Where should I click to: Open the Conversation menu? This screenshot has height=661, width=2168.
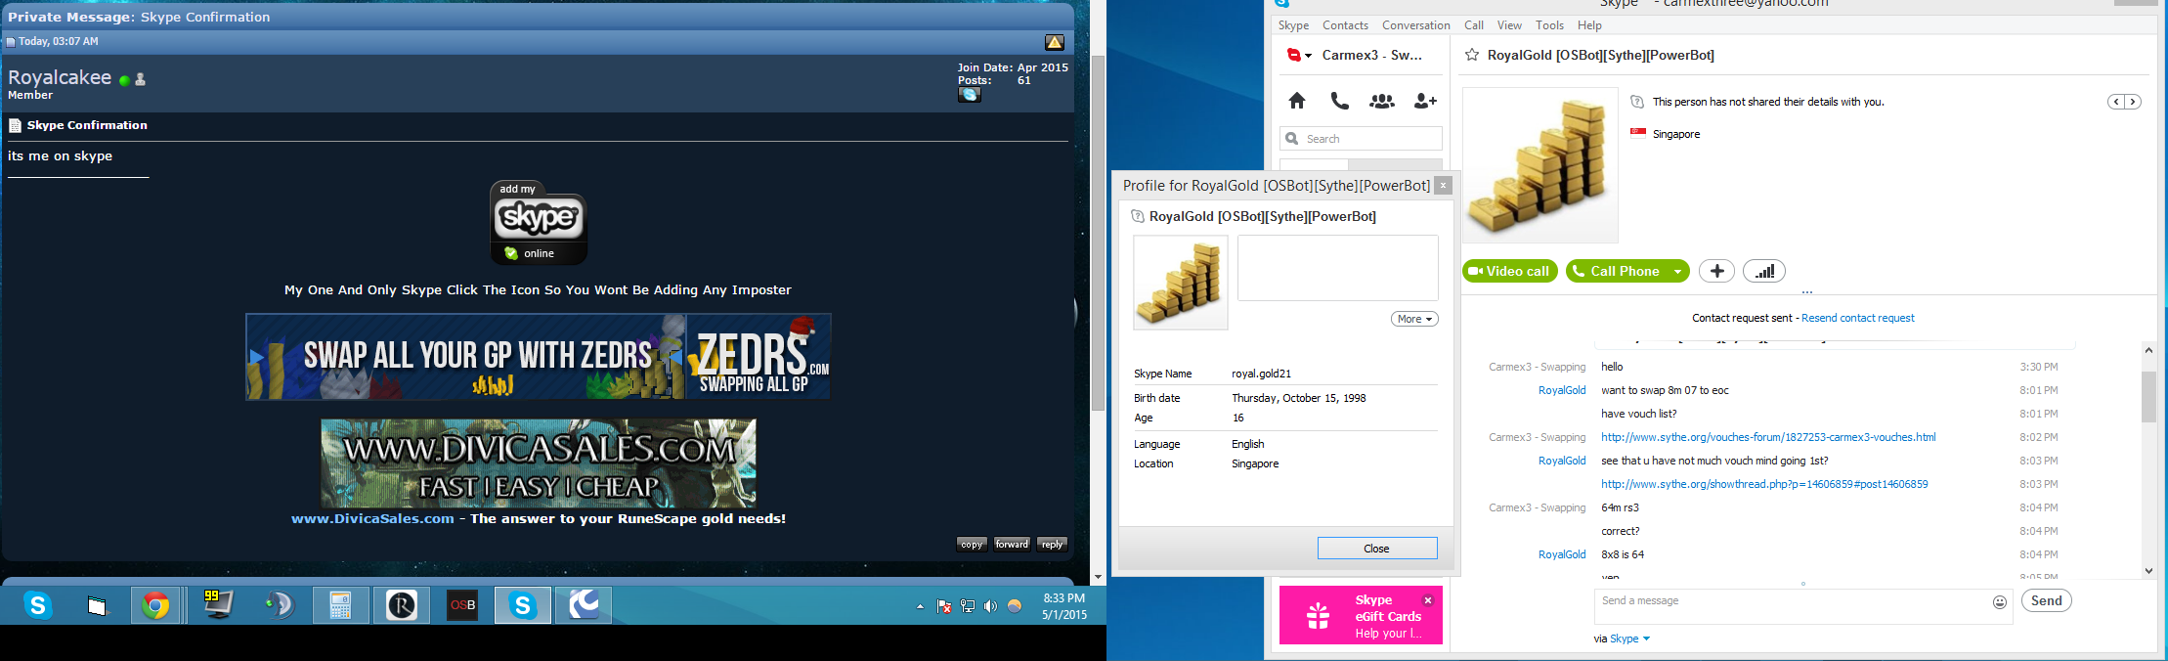pyautogui.click(x=1415, y=25)
